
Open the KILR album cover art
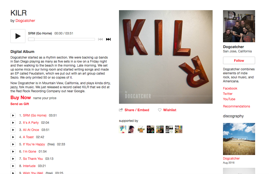[x=166, y=57]
